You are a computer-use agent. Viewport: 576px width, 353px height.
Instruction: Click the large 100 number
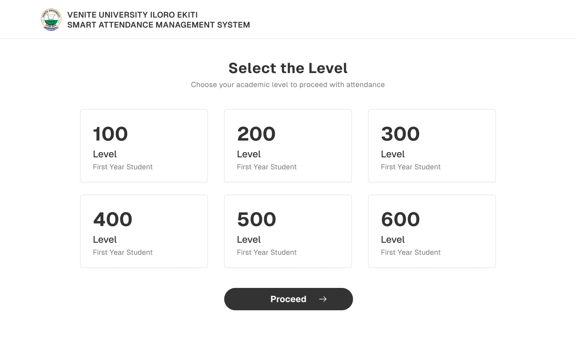pyautogui.click(x=110, y=134)
